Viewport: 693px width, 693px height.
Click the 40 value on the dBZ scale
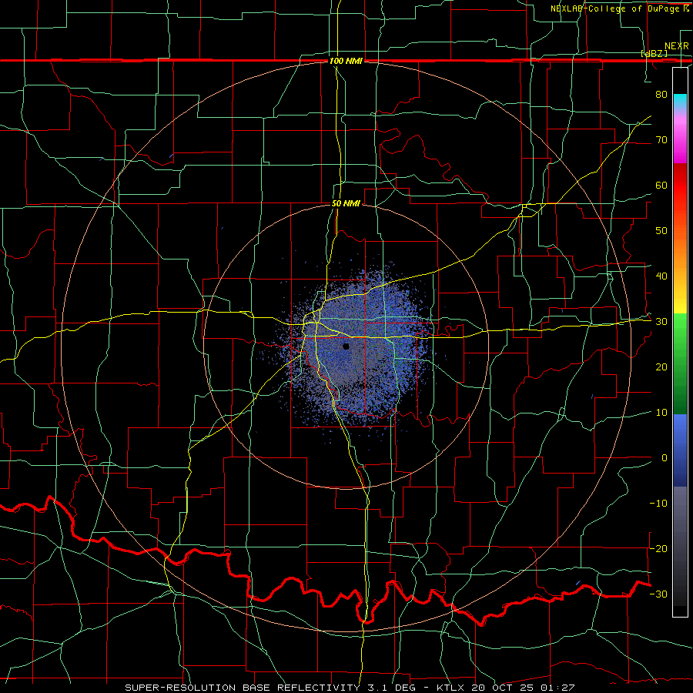pos(661,276)
